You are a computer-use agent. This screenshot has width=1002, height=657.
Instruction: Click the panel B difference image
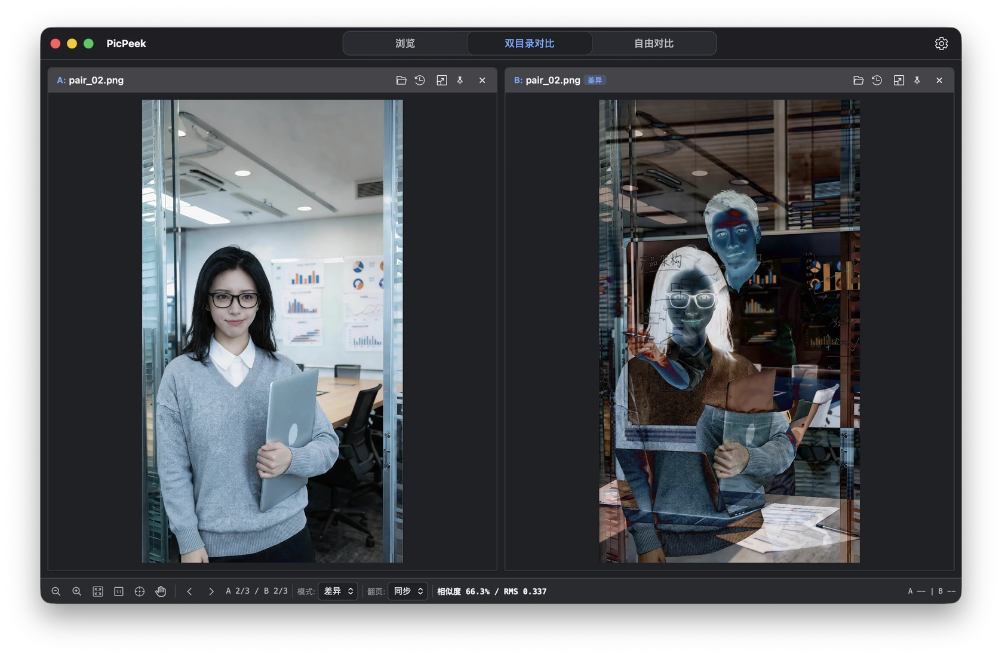[x=730, y=331]
